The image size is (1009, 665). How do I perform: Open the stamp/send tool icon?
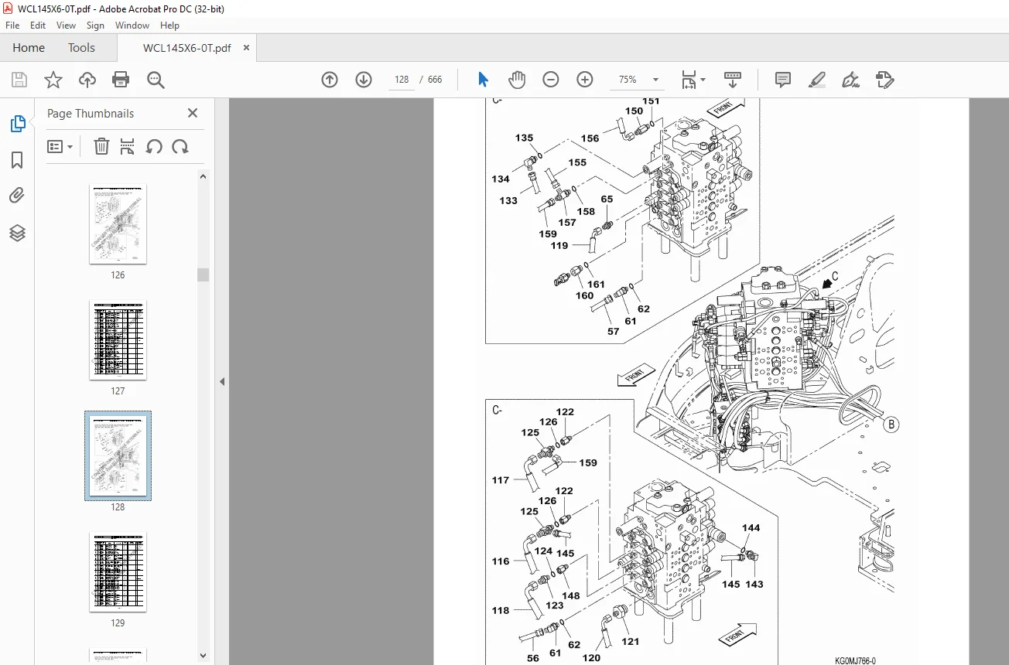point(884,80)
